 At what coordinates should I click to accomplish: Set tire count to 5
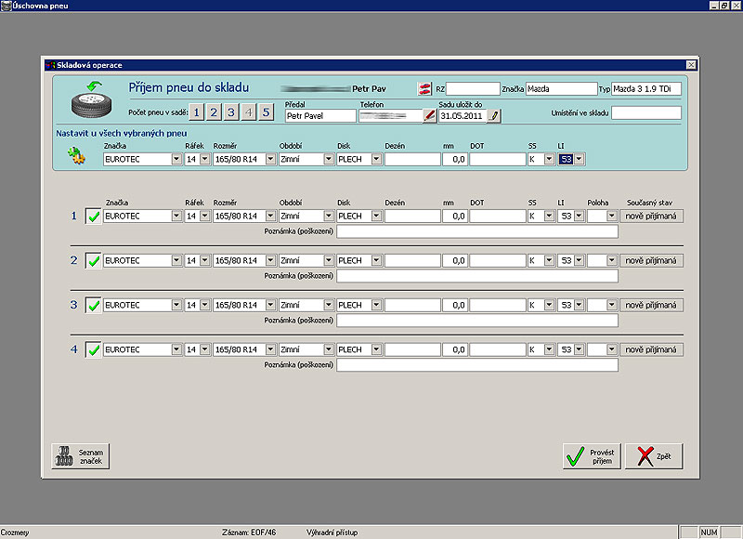pos(267,112)
